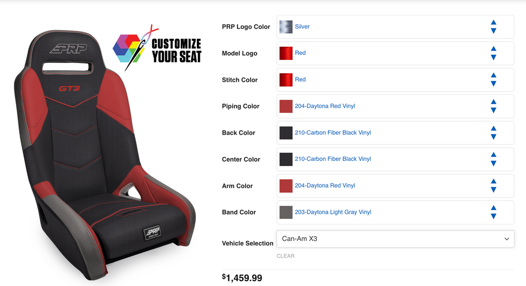
Task: Open the Arm Color selector arrows
Action: pyautogui.click(x=494, y=186)
